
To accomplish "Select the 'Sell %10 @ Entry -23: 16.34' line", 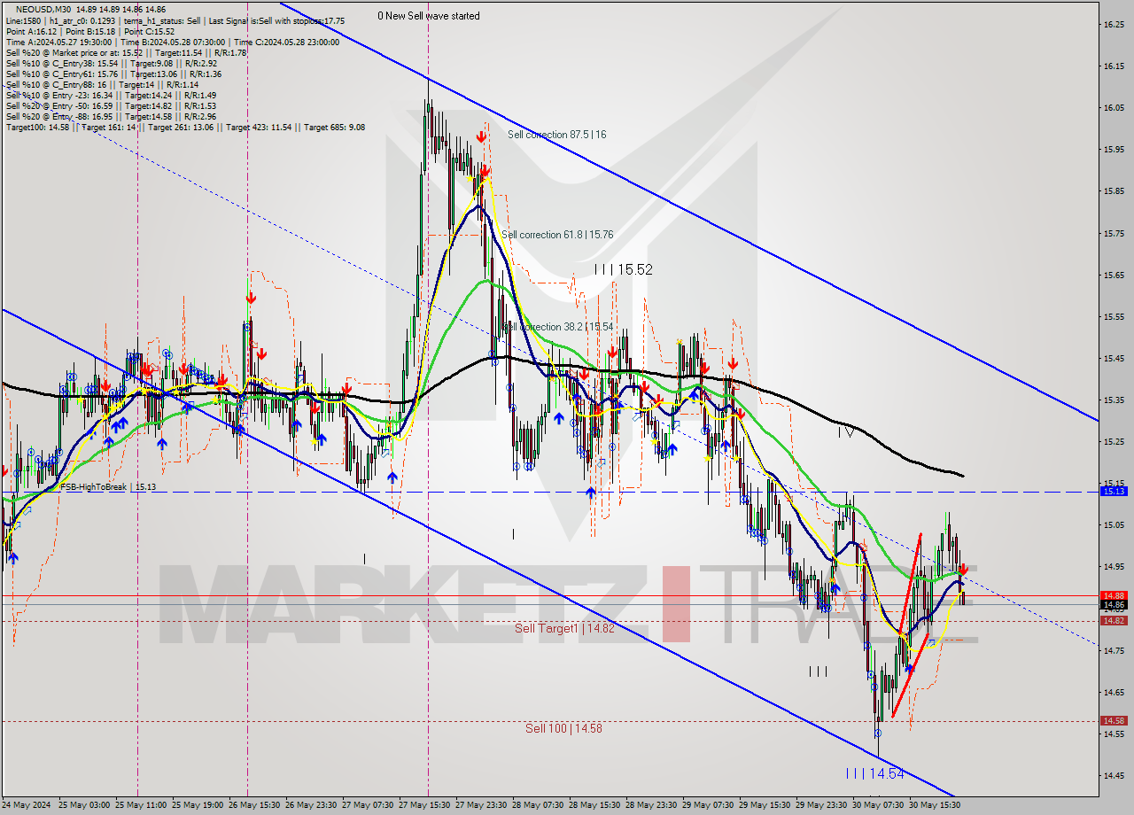I will point(111,95).
